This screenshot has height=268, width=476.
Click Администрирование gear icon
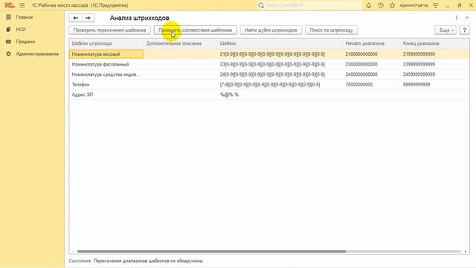click(x=8, y=54)
